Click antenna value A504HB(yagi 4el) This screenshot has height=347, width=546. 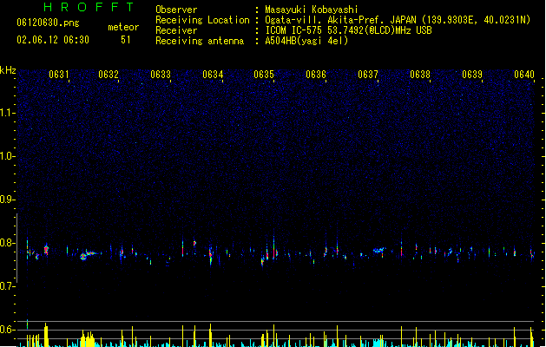306,41
